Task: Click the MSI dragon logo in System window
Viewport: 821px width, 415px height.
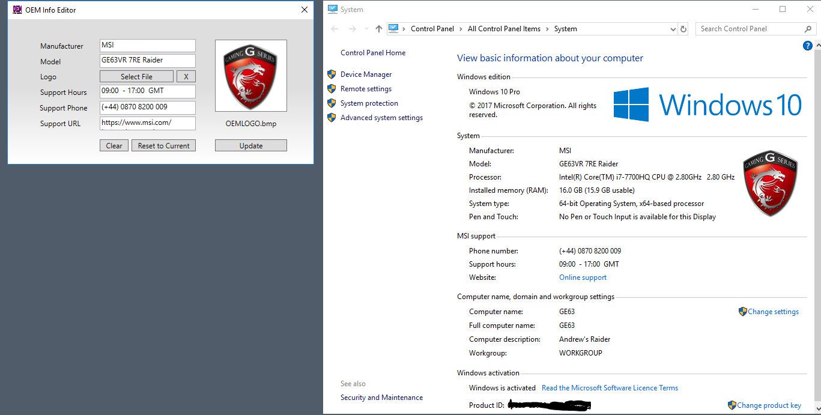Action: tap(770, 183)
